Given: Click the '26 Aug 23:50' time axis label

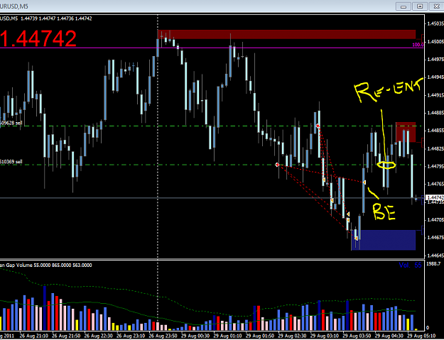Looking at the screenshot, I should [x=163, y=336].
